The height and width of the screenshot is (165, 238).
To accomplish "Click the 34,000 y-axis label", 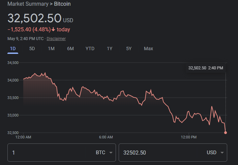I will coord(13,80).
